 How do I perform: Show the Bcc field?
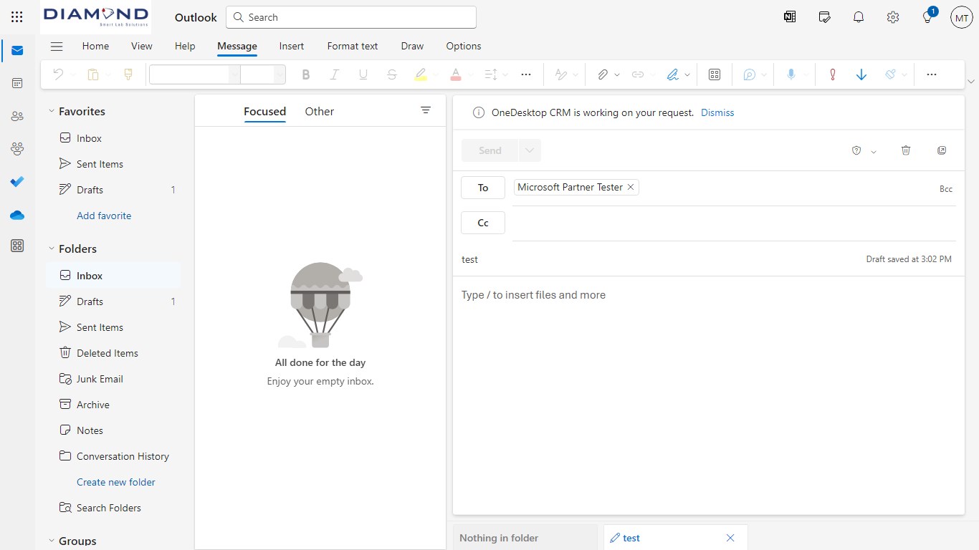coord(946,189)
